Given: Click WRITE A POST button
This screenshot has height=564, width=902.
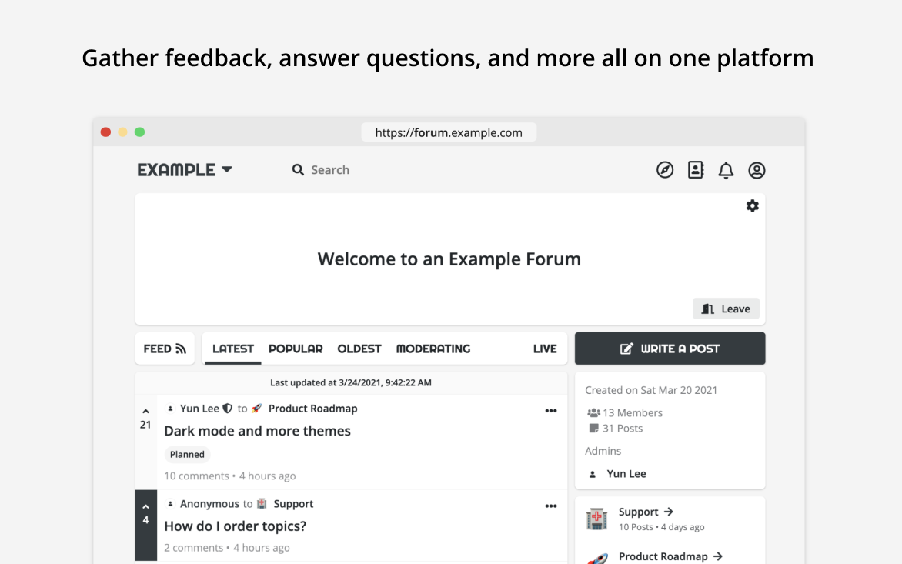Looking at the screenshot, I should 670,349.
